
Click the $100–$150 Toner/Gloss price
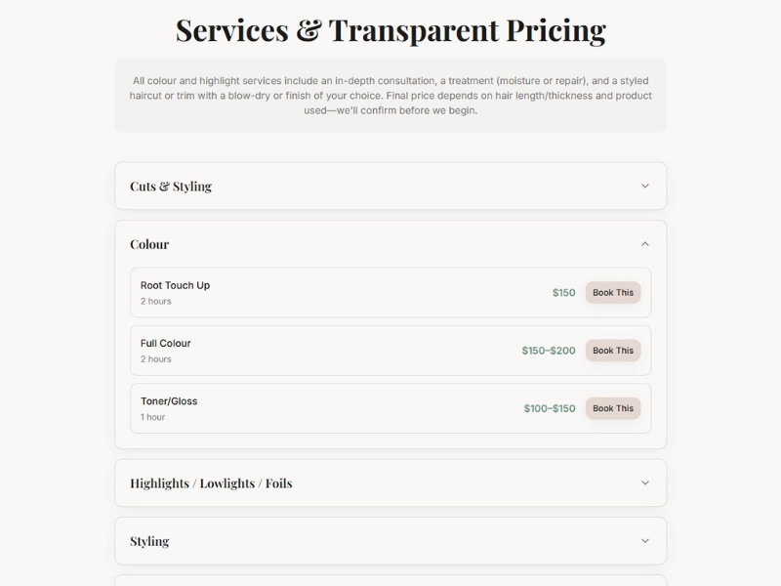[x=550, y=408]
